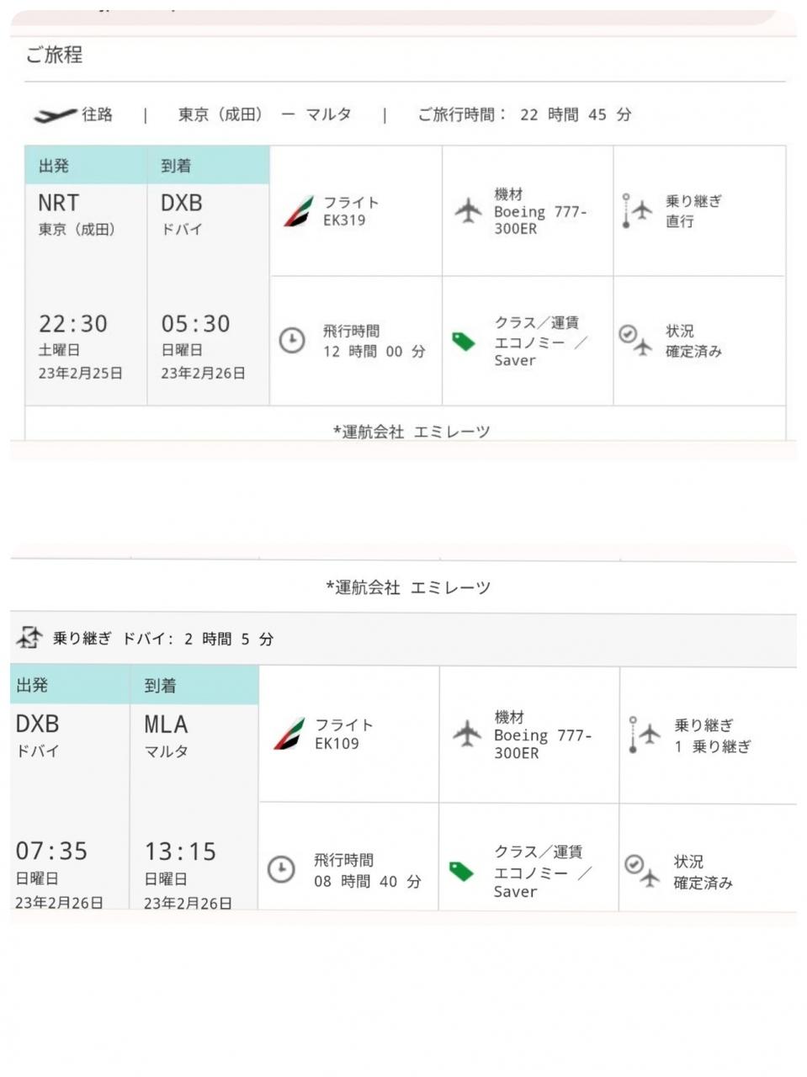Click the MLA arrival airport code
Image resolution: width=807 pixels, height=1077 pixels.
166,724
